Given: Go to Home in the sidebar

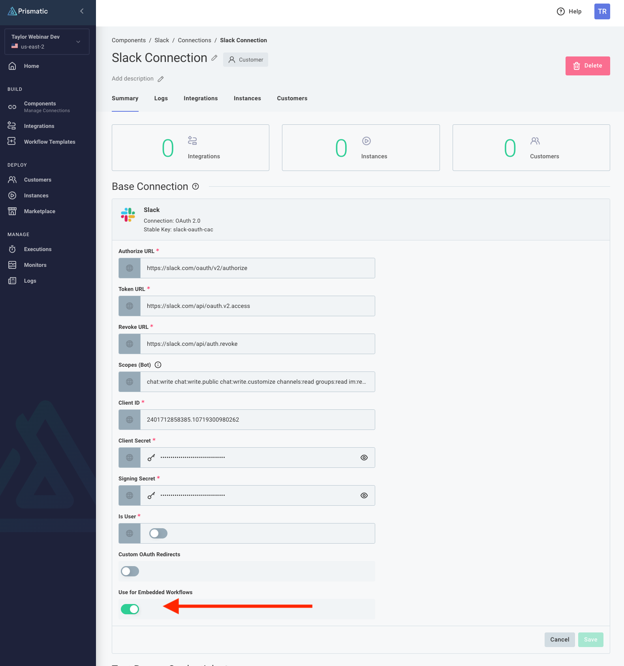Looking at the screenshot, I should pos(31,66).
